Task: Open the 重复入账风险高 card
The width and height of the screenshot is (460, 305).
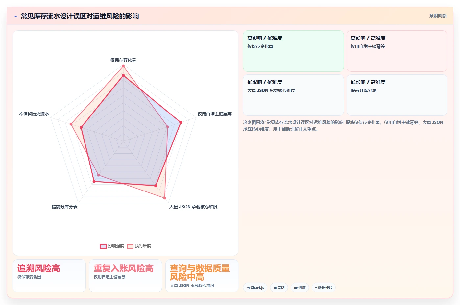Action: coord(126,276)
